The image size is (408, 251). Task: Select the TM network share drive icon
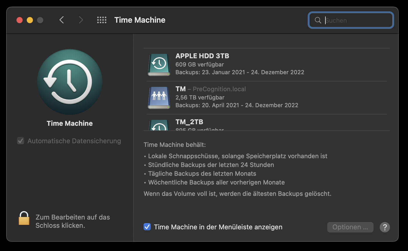click(159, 98)
